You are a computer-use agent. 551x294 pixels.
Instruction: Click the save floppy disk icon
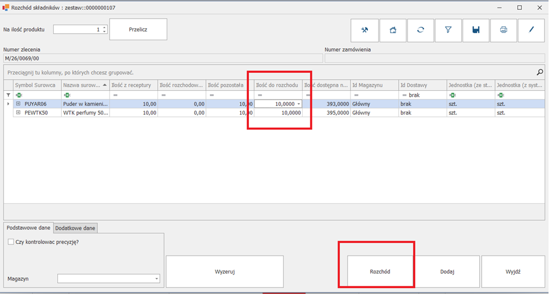pyautogui.click(x=476, y=30)
